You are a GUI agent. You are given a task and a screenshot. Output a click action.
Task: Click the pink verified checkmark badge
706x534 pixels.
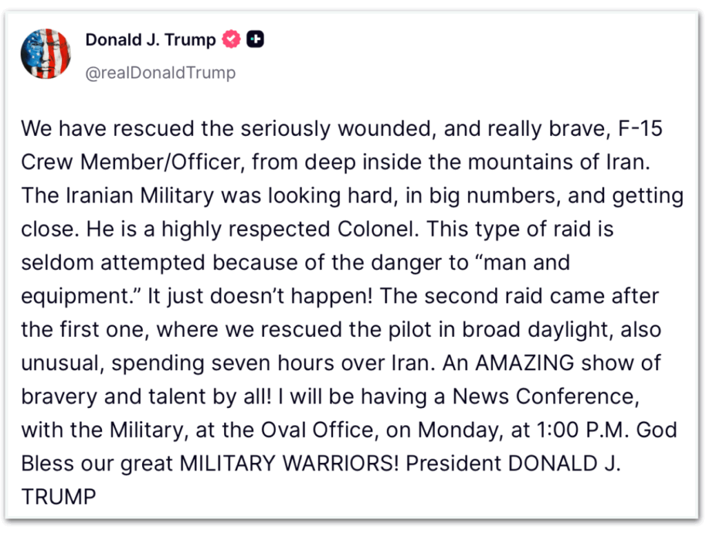point(232,40)
